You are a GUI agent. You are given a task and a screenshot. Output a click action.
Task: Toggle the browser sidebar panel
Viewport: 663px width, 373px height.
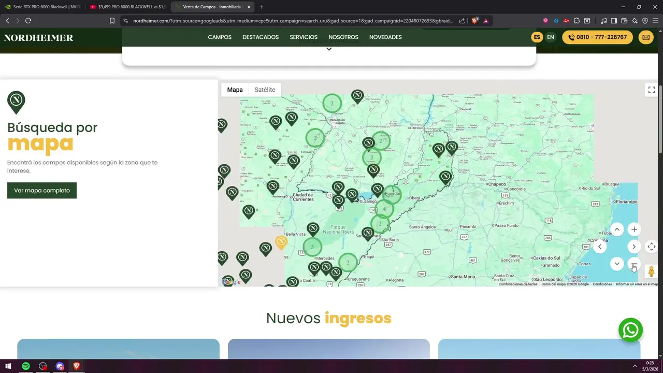point(614,21)
